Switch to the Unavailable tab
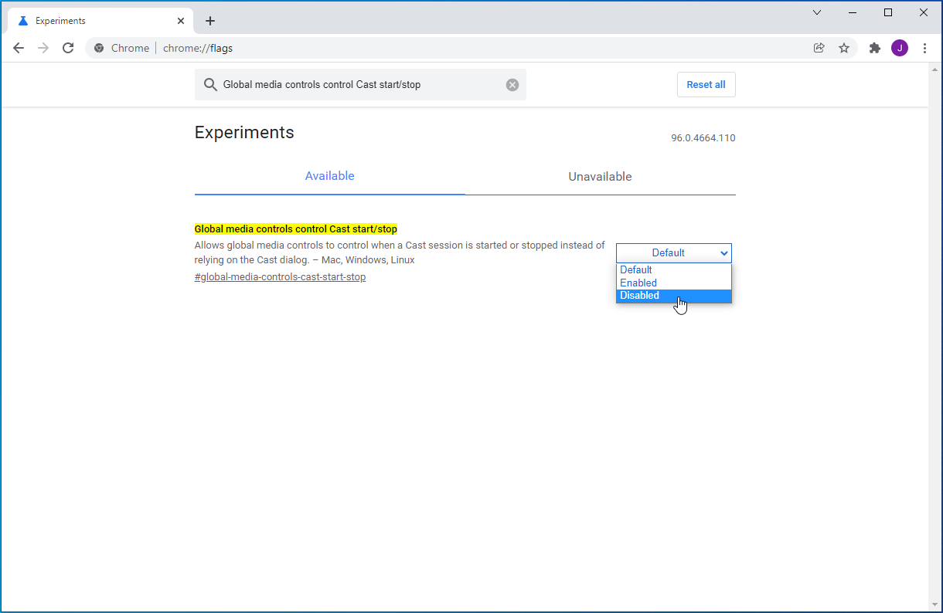 click(600, 177)
